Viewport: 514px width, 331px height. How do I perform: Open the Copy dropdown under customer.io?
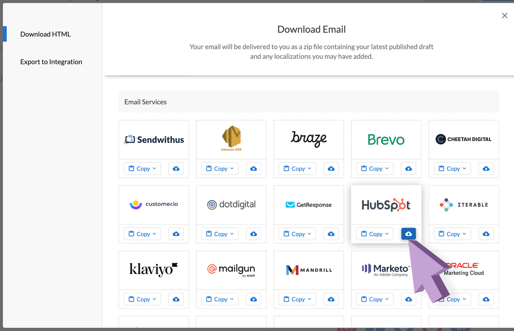[x=142, y=234]
